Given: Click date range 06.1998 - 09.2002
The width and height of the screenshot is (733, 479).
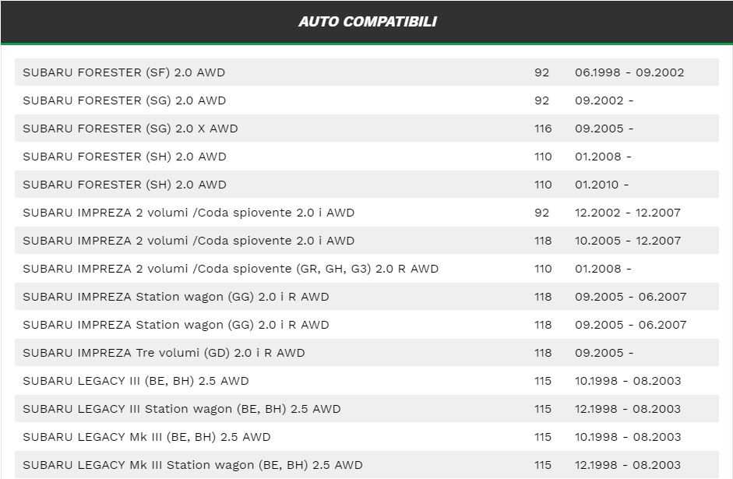Looking at the screenshot, I should (629, 72).
